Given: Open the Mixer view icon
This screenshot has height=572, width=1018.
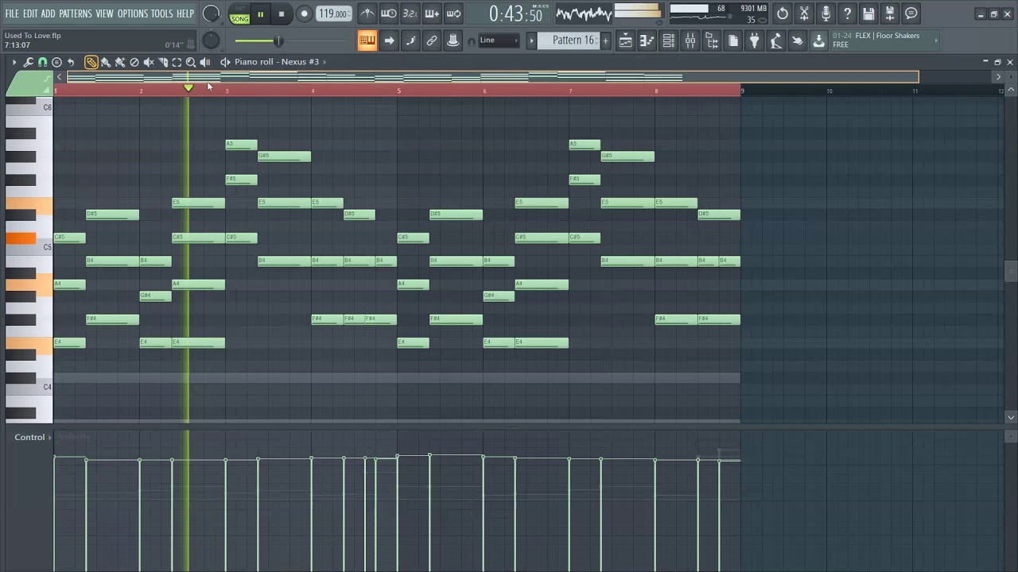Looking at the screenshot, I should (690, 41).
